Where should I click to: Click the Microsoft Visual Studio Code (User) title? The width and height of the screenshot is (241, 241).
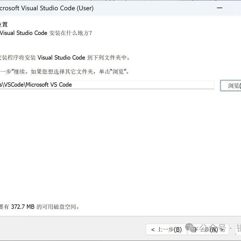point(47,8)
